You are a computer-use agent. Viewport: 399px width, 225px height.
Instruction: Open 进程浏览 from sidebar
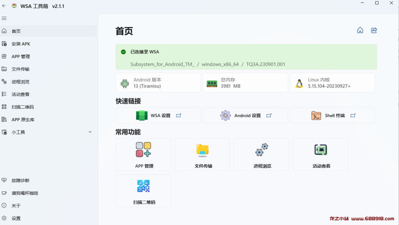click(48, 82)
